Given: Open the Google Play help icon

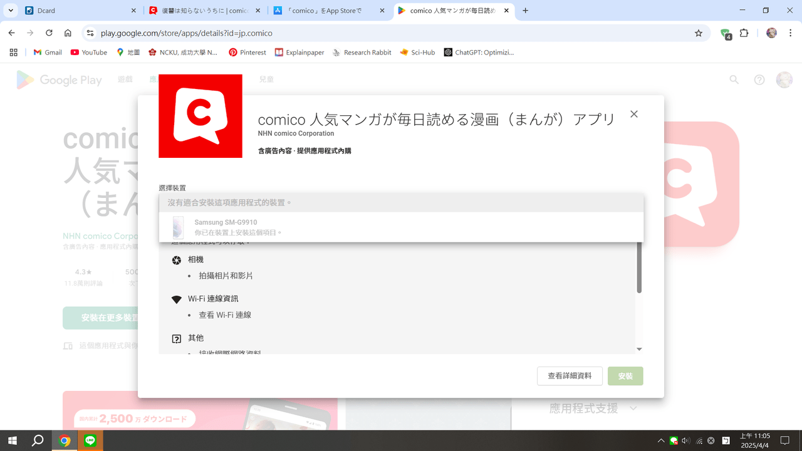Looking at the screenshot, I should click(x=759, y=80).
